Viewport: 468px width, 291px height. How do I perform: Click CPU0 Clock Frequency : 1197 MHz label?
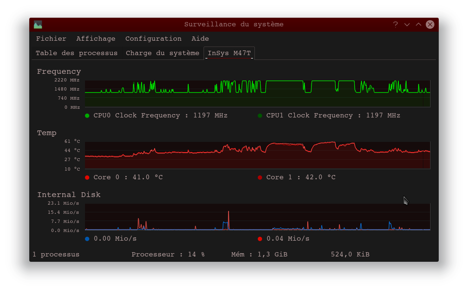coord(160,116)
